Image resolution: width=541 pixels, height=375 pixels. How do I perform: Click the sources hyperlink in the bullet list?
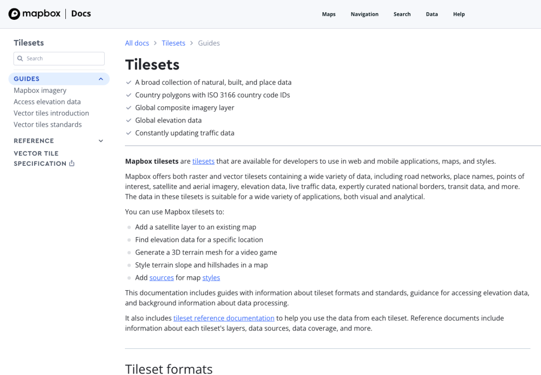[161, 278]
